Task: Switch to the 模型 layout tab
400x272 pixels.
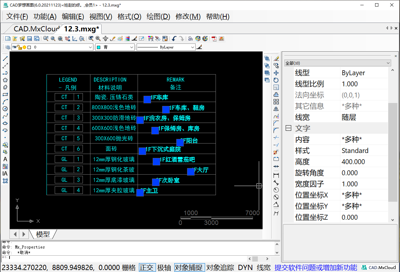Action: pyautogui.click(x=43, y=234)
